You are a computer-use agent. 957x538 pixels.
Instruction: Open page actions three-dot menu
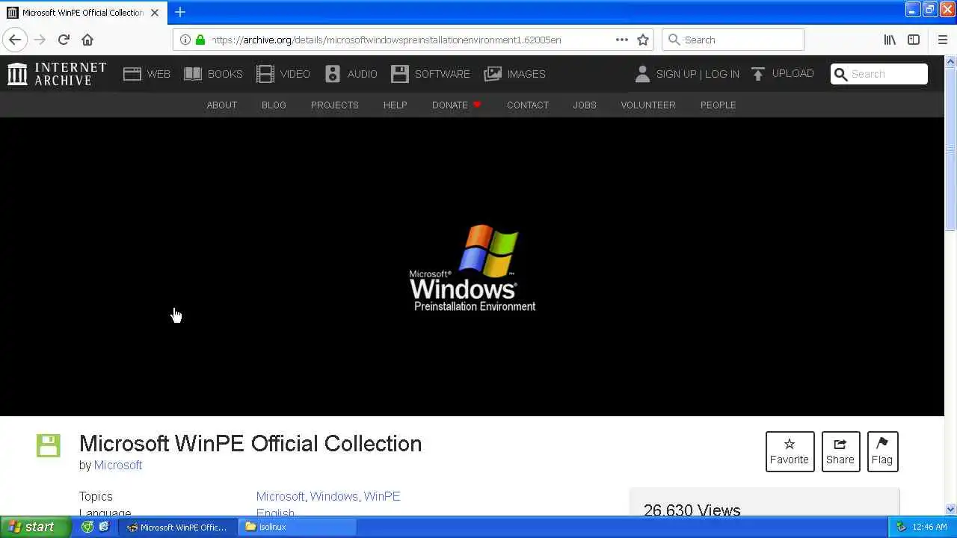coord(622,40)
